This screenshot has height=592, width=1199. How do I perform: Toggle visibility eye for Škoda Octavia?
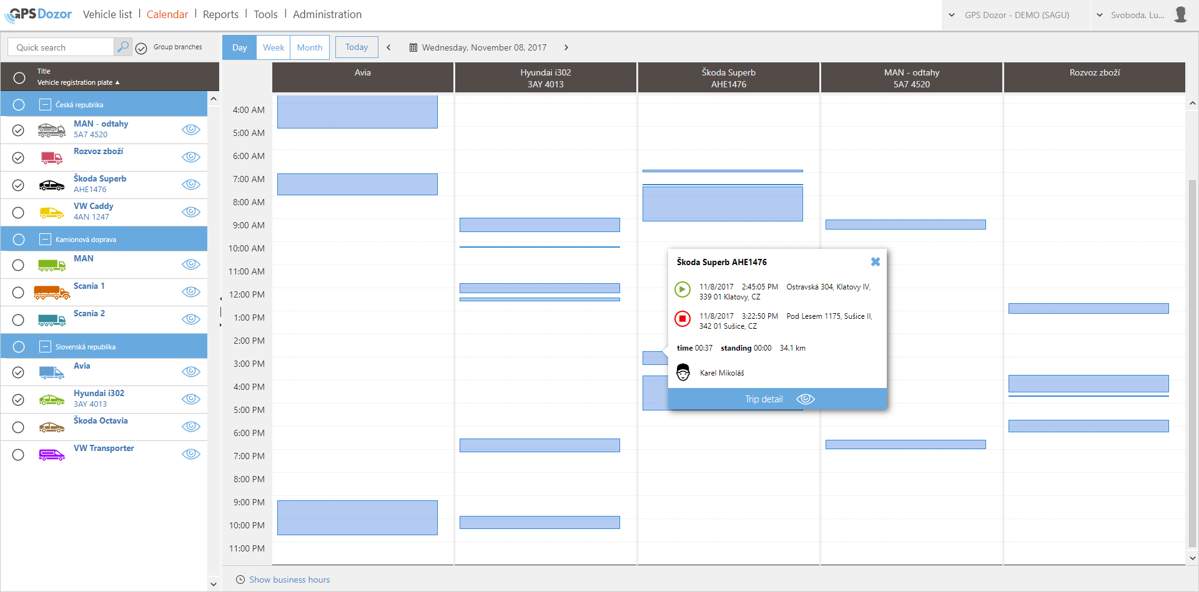(190, 427)
